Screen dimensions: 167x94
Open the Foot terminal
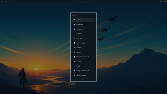[x=83, y=66]
